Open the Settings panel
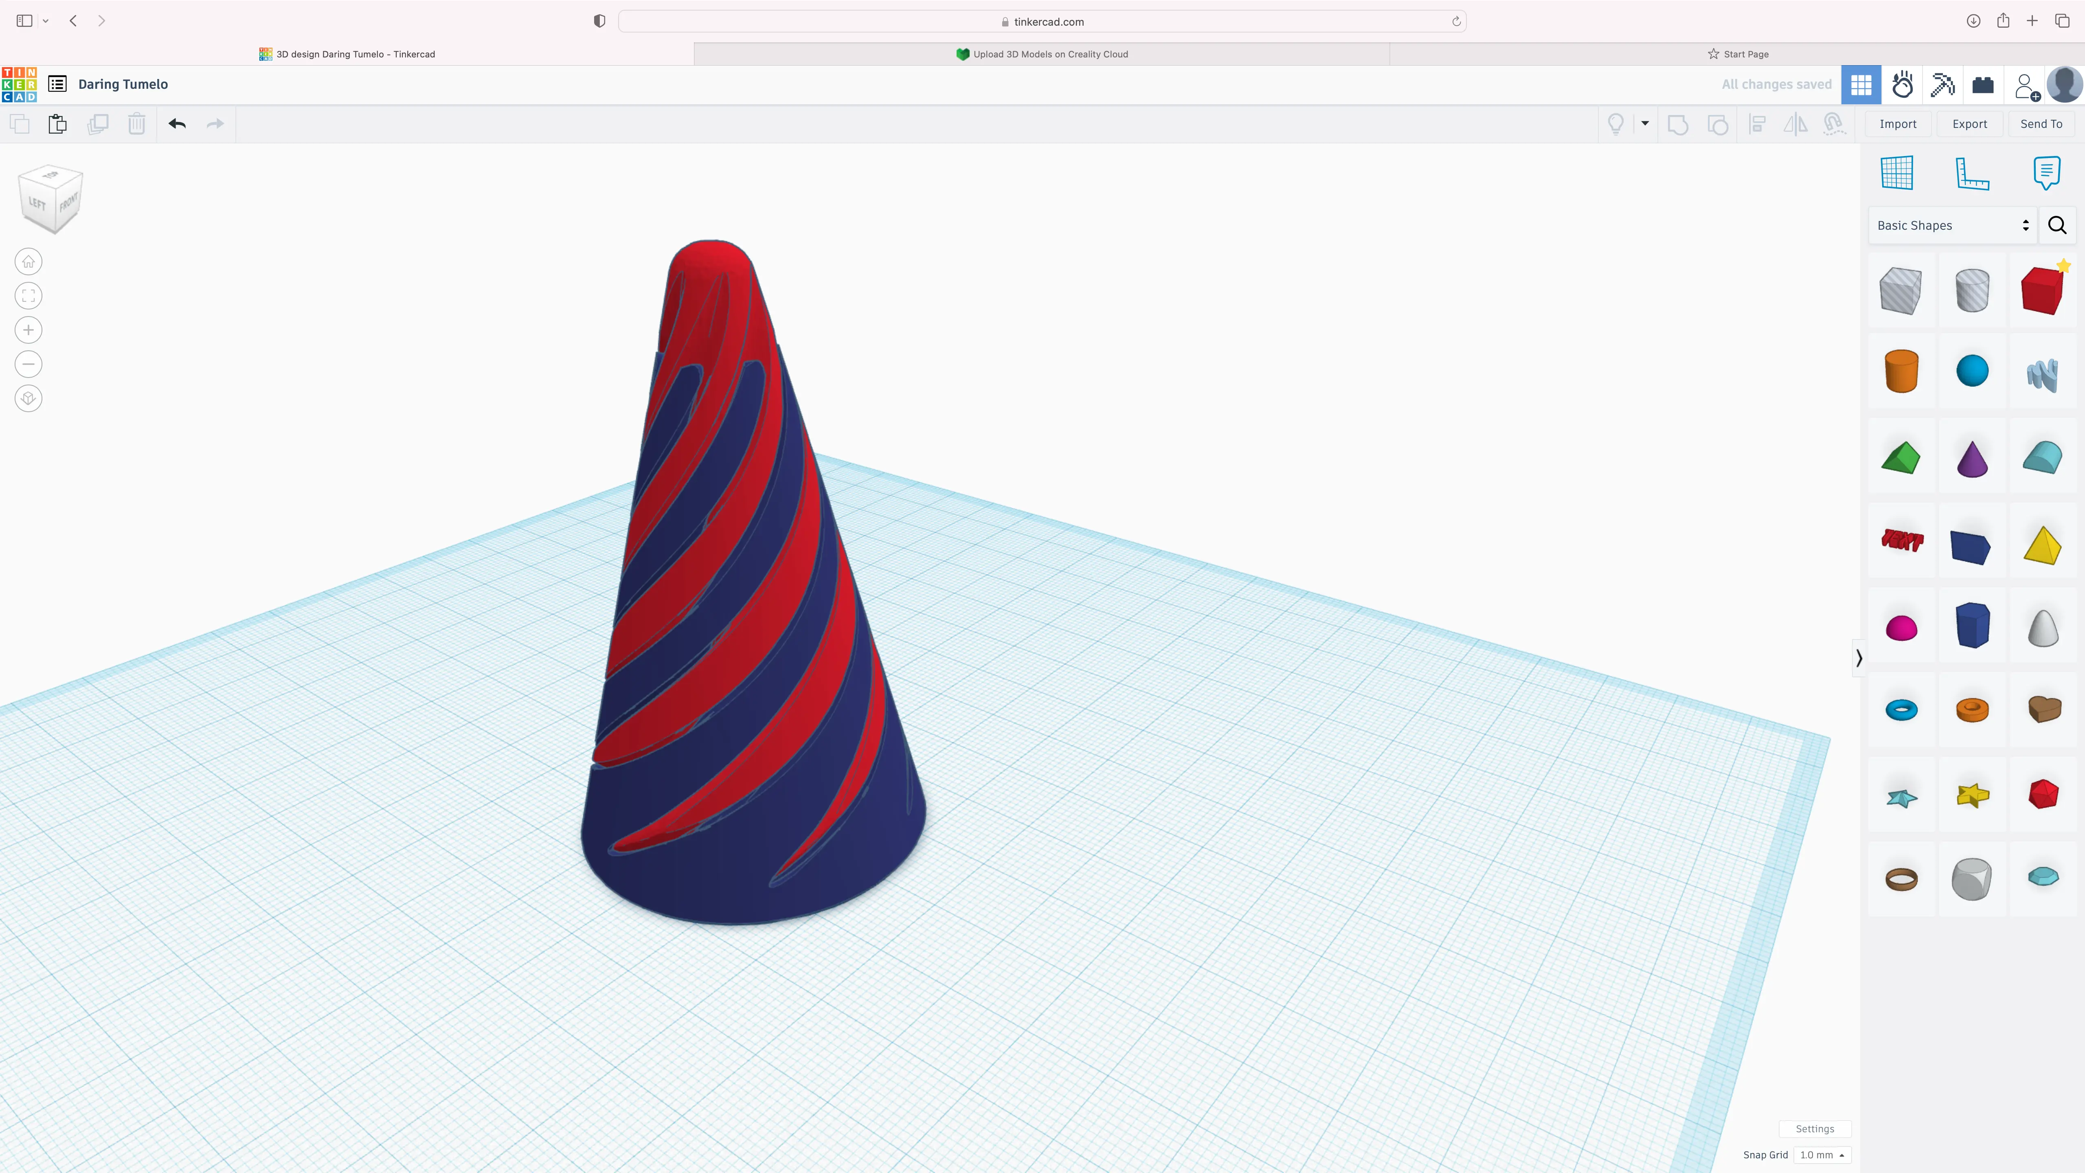The width and height of the screenshot is (2085, 1173). [1815, 1128]
